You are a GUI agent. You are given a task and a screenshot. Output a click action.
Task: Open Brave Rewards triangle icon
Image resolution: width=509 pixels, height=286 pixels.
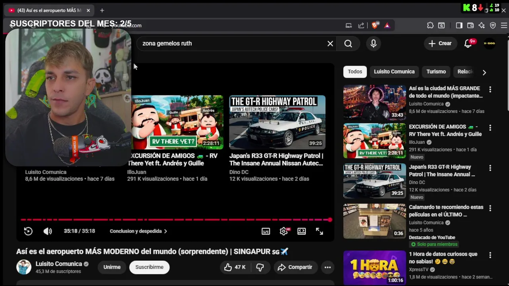pyautogui.click(x=387, y=25)
